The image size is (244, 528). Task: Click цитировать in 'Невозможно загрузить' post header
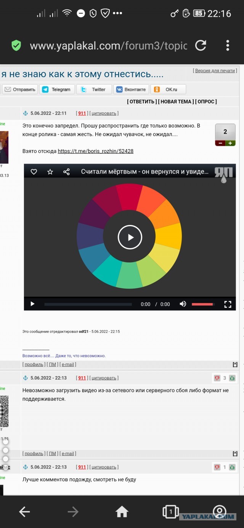(104, 378)
